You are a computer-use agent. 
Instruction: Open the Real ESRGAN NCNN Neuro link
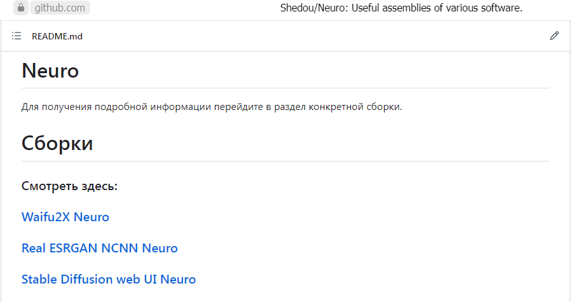(x=100, y=248)
